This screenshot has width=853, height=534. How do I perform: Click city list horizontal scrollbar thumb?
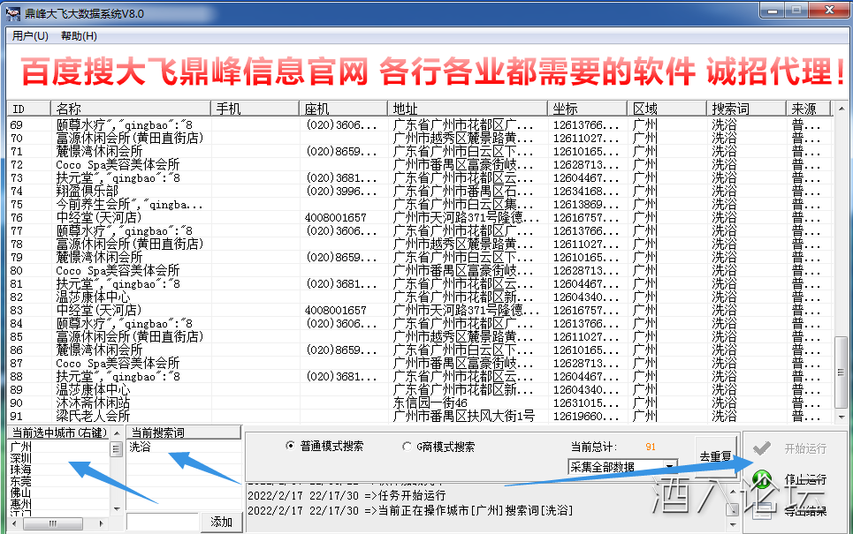coord(53,523)
